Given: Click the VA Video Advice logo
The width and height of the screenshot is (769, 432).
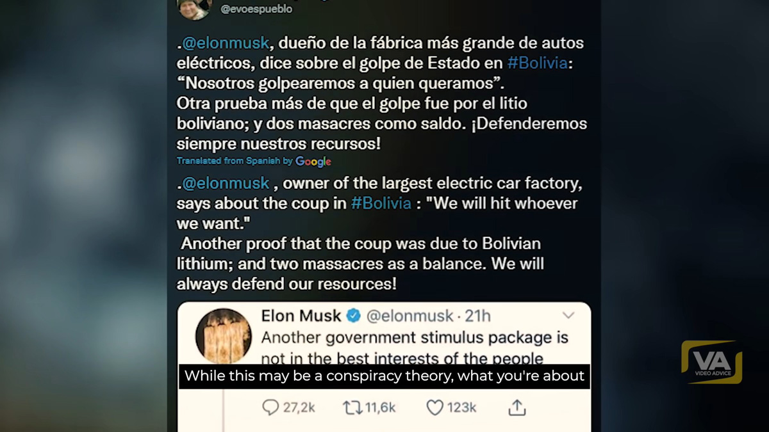Looking at the screenshot, I should [x=711, y=362].
